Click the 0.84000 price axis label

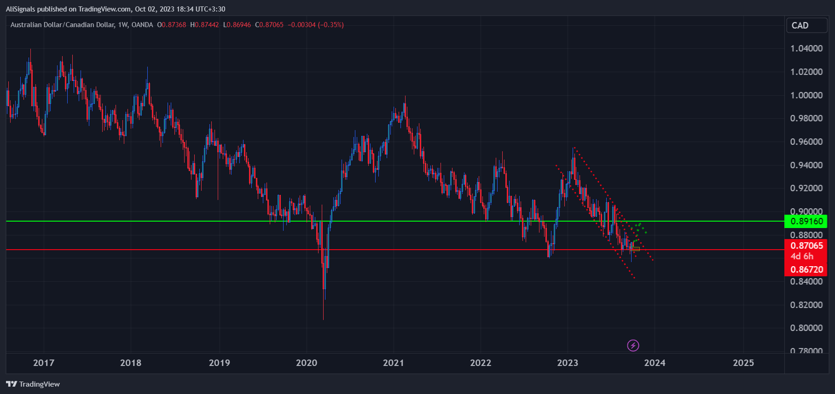click(806, 281)
